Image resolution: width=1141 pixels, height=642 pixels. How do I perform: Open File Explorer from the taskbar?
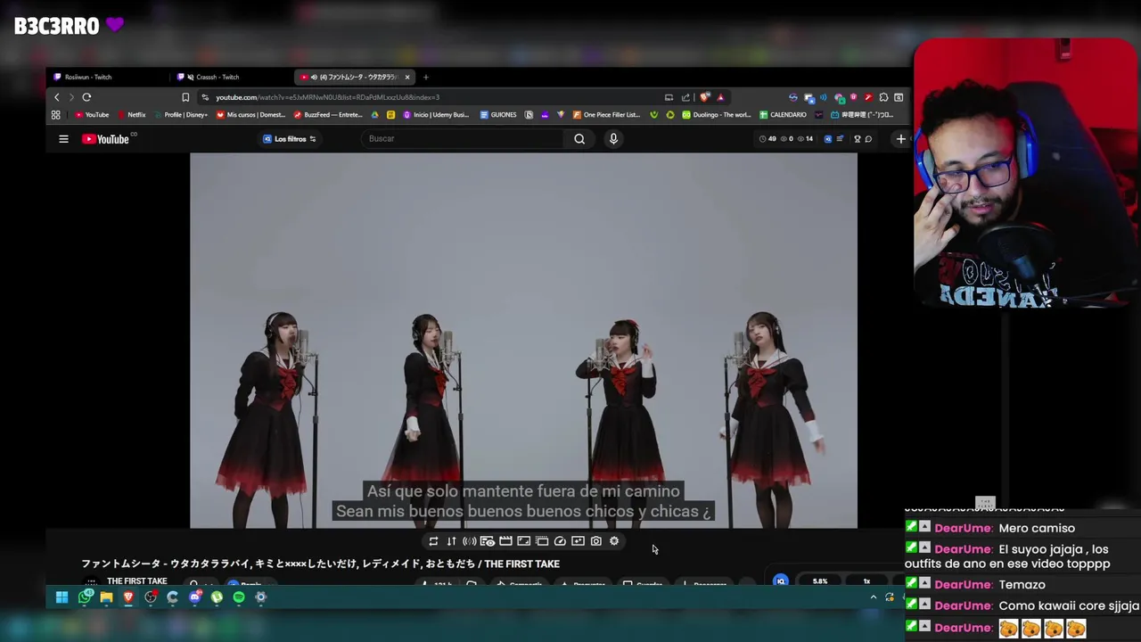click(106, 597)
